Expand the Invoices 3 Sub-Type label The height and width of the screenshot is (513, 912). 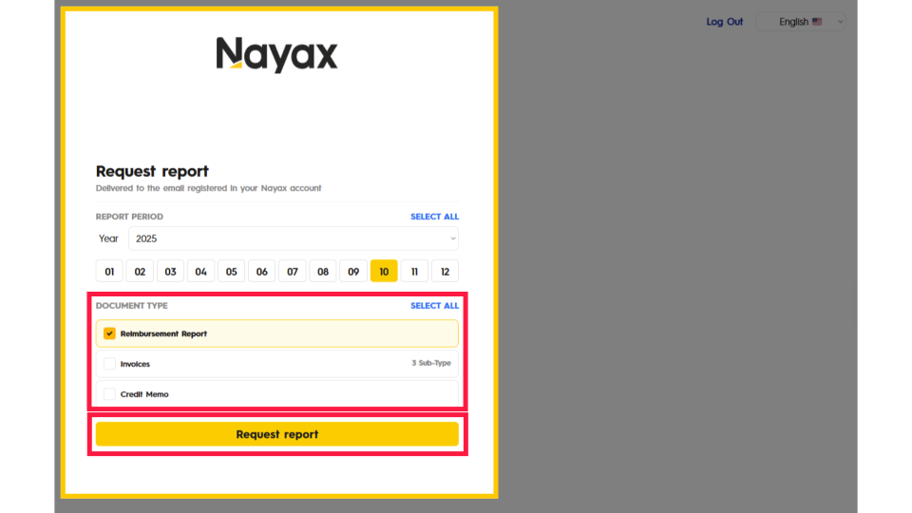click(x=431, y=363)
